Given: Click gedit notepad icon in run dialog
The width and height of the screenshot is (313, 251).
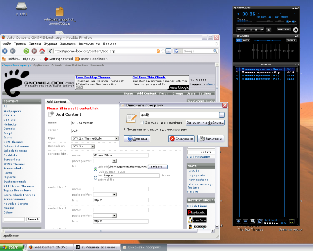Looking at the screenshot, I should click(131, 118).
